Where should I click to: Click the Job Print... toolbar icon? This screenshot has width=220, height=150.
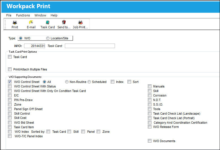[80, 22]
